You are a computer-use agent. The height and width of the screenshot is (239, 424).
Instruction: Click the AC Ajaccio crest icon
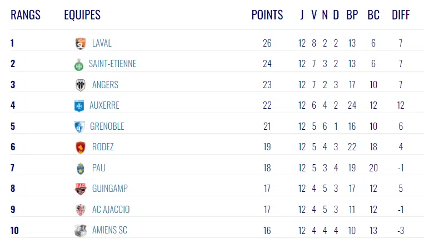[80, 210]
